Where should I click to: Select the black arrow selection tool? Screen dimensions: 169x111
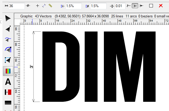8,18
